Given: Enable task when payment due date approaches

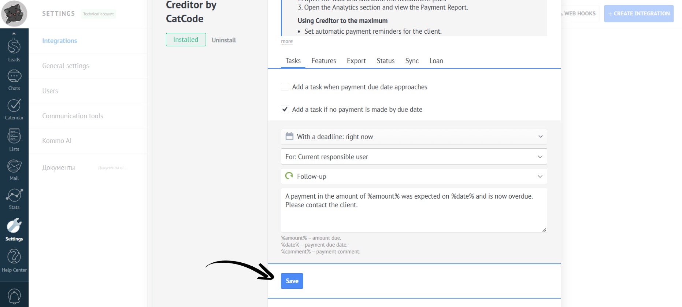Looking at the screenshot, I should [285, 87].
